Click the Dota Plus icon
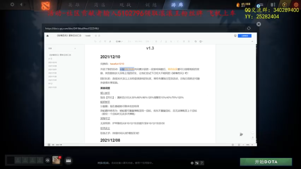 284,5
